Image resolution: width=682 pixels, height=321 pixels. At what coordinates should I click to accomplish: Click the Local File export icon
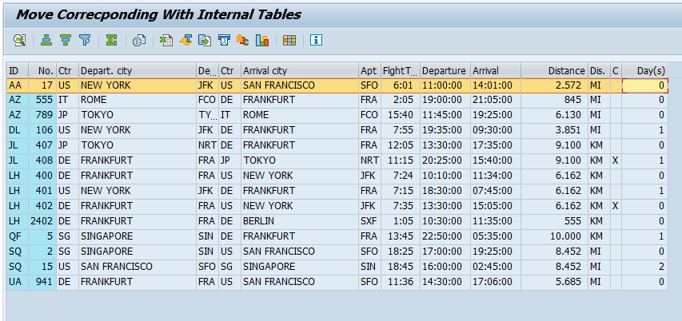pyautogui.click(x=205, y=40)
